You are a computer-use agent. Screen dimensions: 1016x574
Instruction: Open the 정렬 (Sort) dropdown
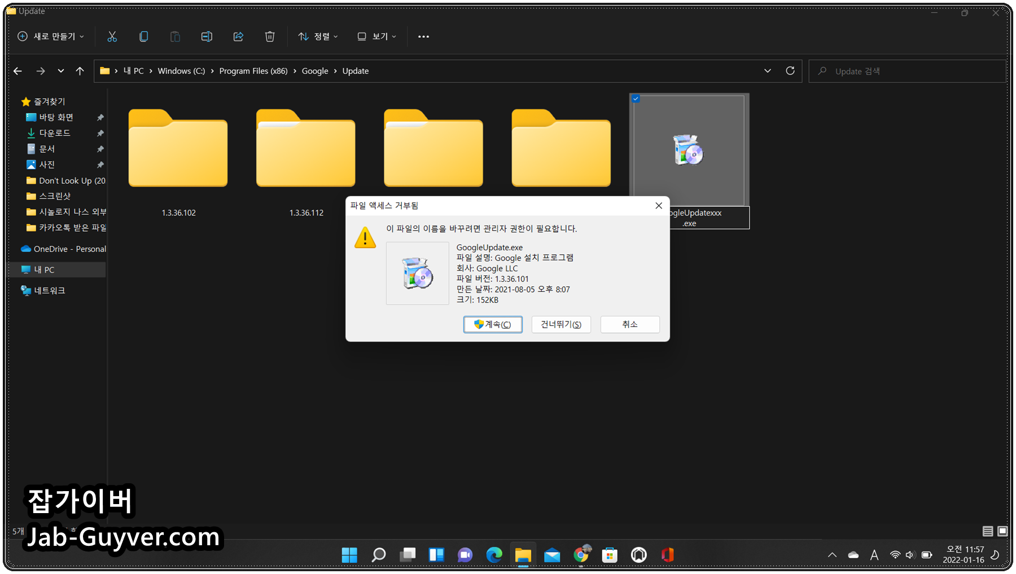(x=318, y=37)
